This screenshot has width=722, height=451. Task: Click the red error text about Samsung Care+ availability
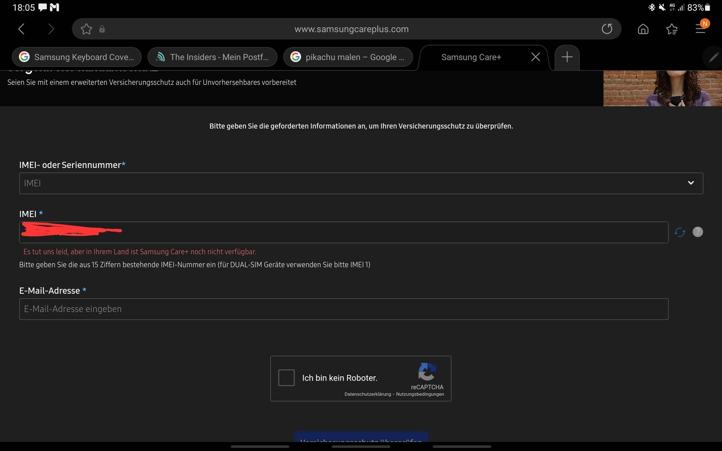click(x=140, y=252)
